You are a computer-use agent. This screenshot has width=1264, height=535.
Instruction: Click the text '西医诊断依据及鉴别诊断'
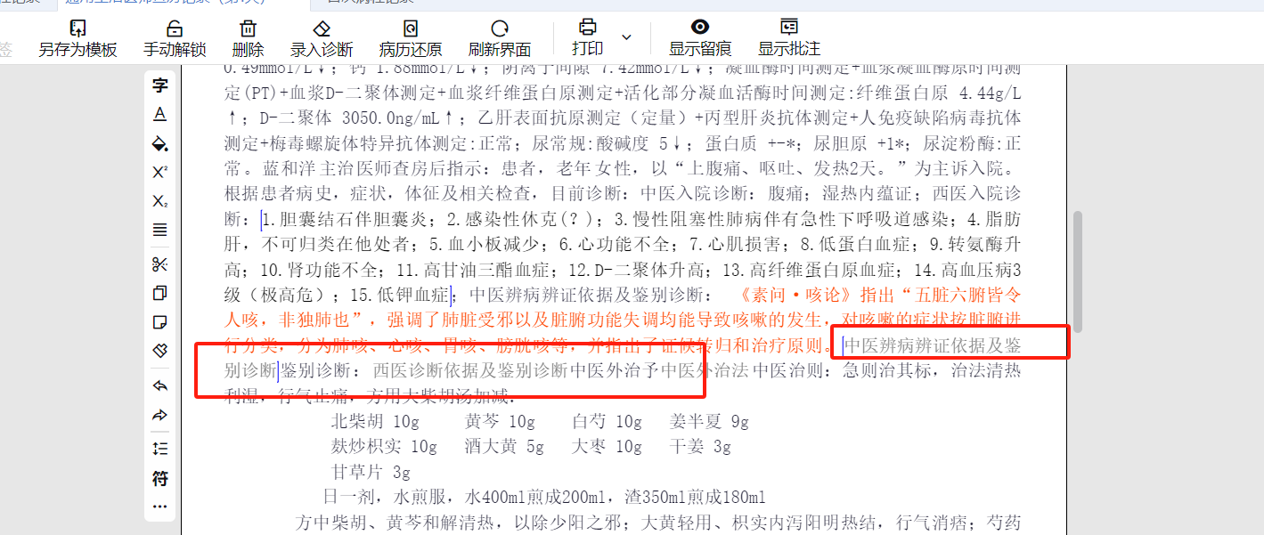(470, 370)
